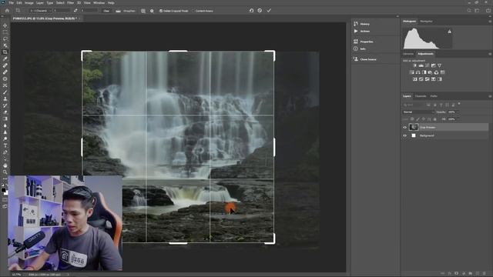Open the layer blend mode dropdown
Screen dimensions: 493x277
419,112
